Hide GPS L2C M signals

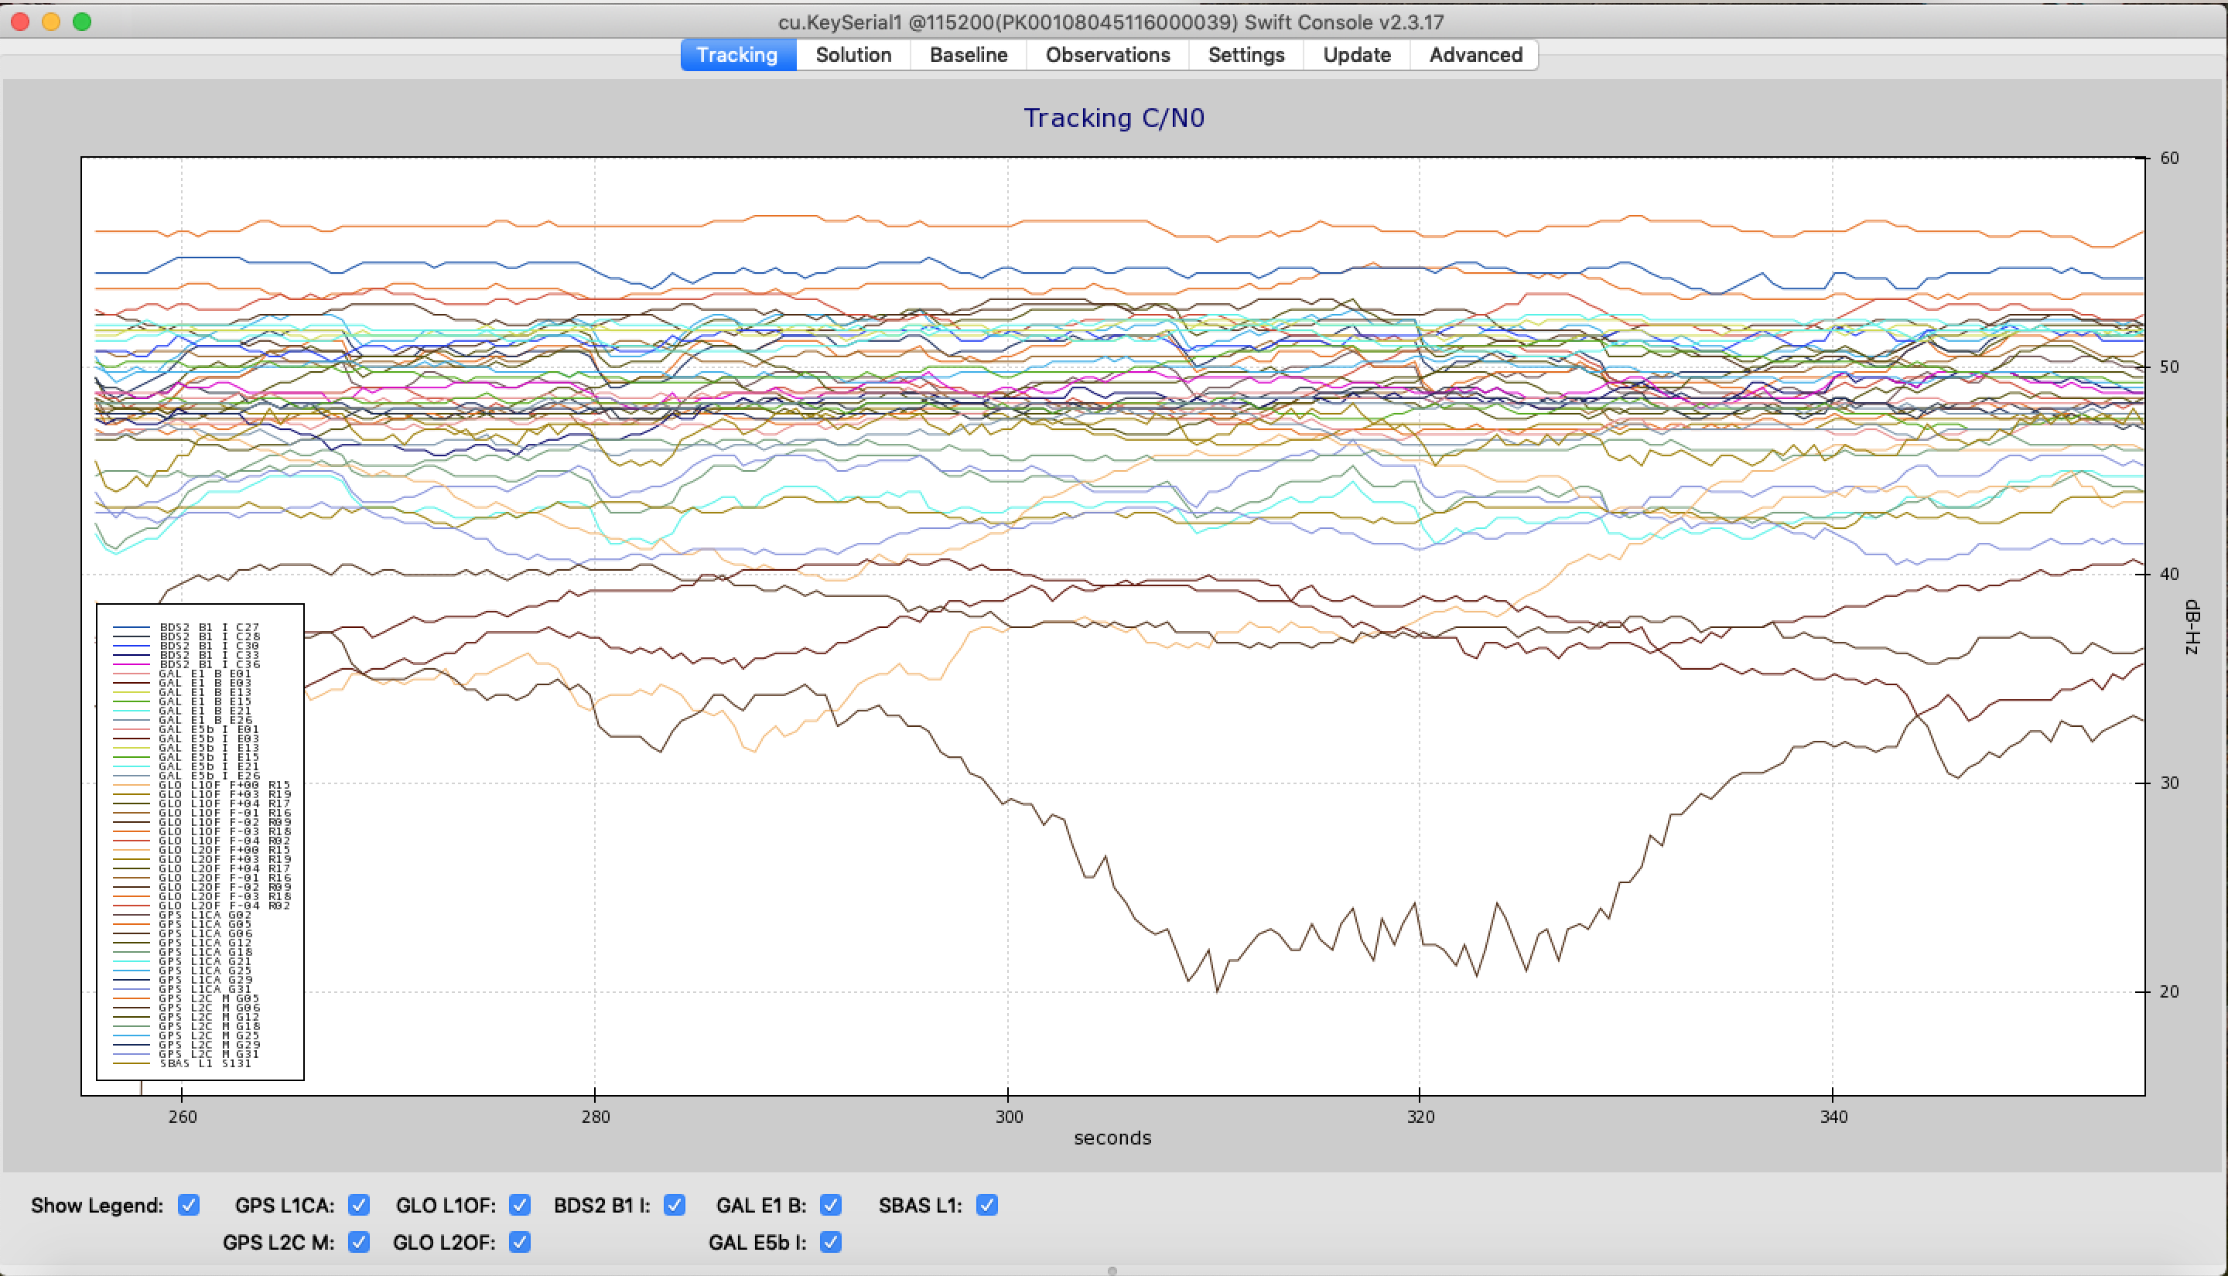pyautogui.click(x=358, y=1242)
